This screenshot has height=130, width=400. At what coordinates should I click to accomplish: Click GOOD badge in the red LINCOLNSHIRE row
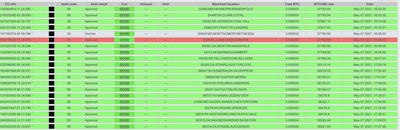click(x=124, y=40)
